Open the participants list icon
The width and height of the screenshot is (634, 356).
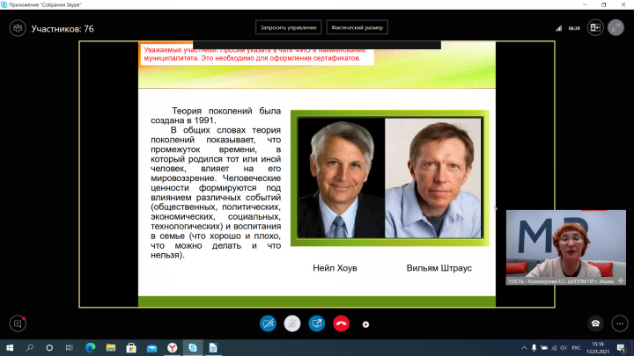pyautogui.click(x=16, y=28)
